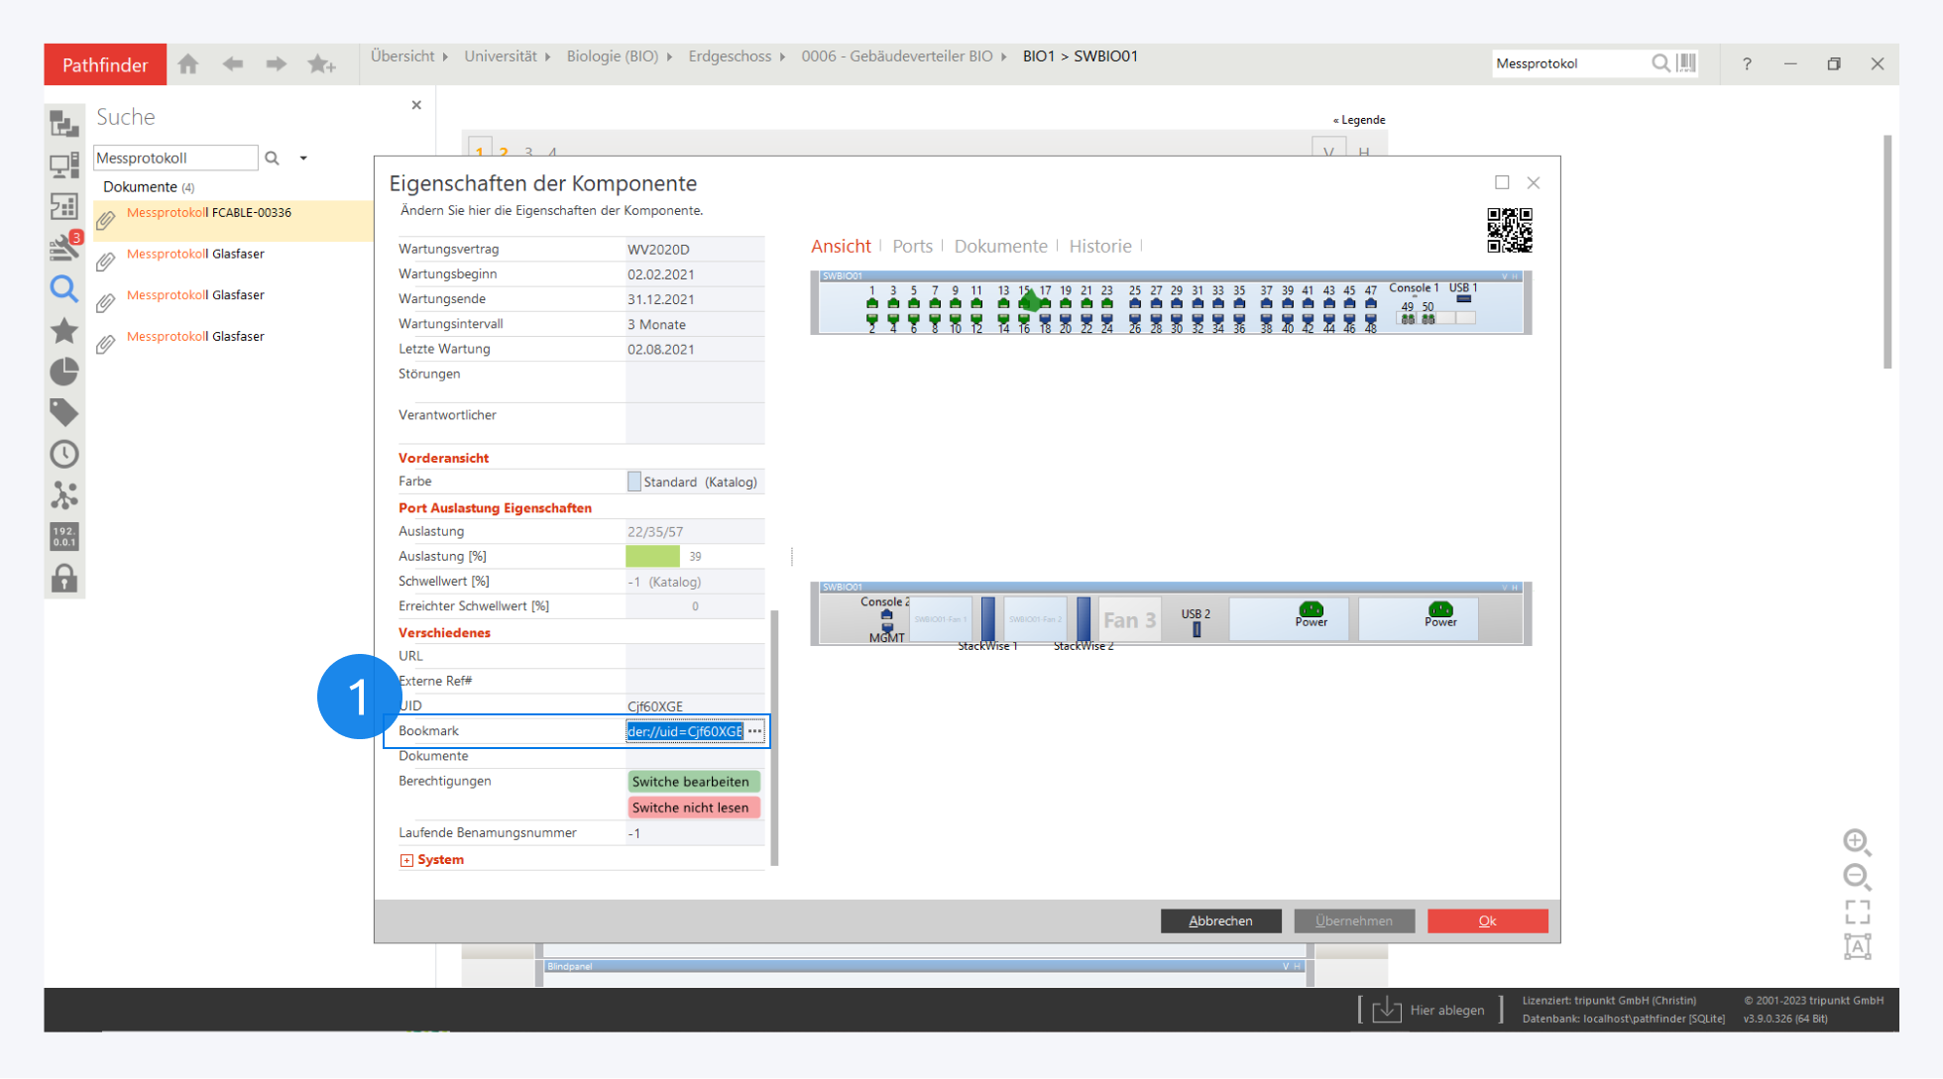Select the tag icon in sidebar

click(x=64, y=412)
